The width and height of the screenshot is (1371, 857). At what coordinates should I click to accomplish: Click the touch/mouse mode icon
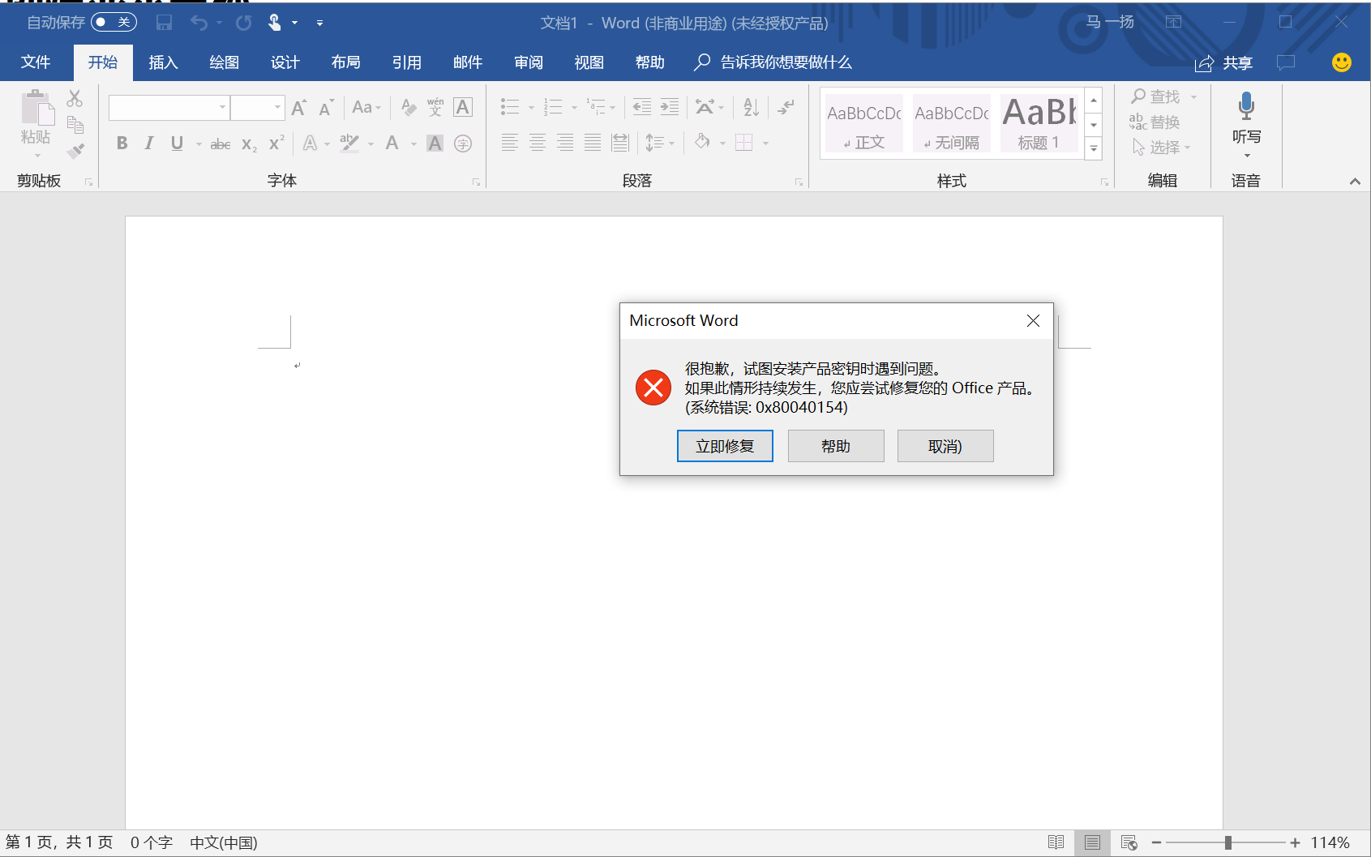275,23
